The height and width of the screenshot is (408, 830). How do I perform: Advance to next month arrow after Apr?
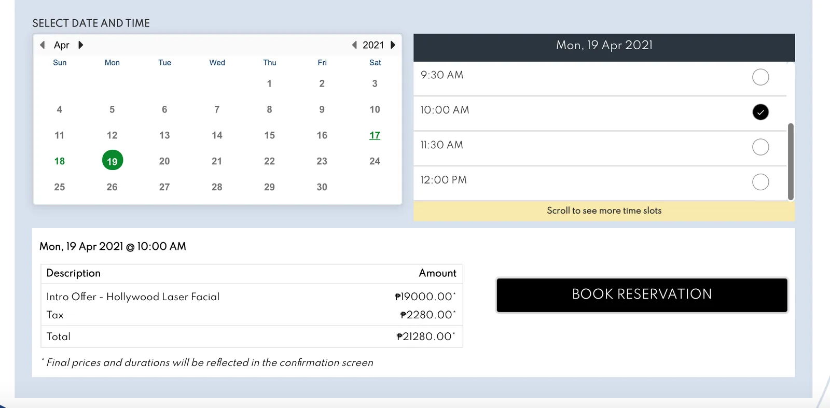81,45
